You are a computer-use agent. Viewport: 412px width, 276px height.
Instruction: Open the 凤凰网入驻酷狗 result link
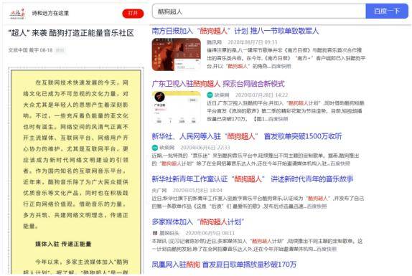point(224,265)
